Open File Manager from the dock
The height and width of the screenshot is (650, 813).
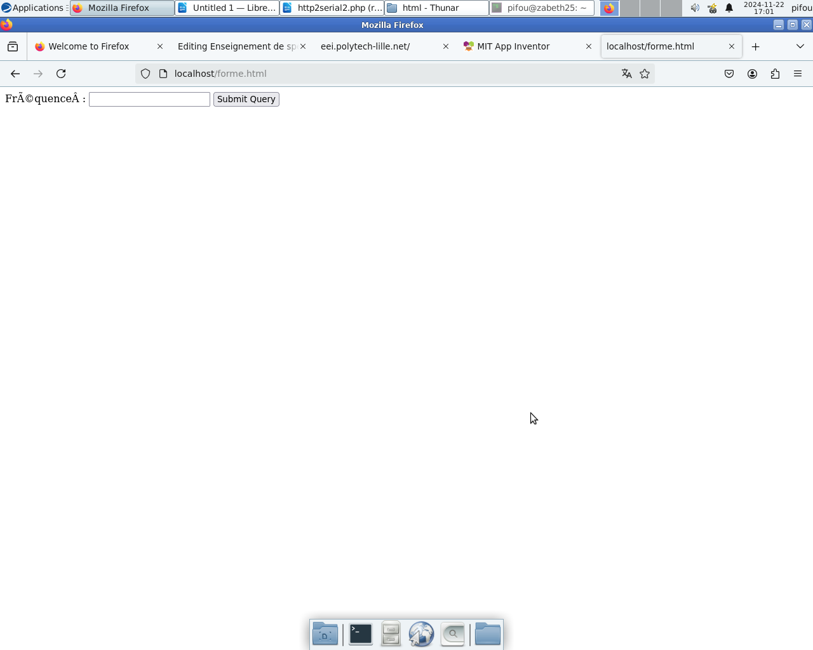point(391,633)
